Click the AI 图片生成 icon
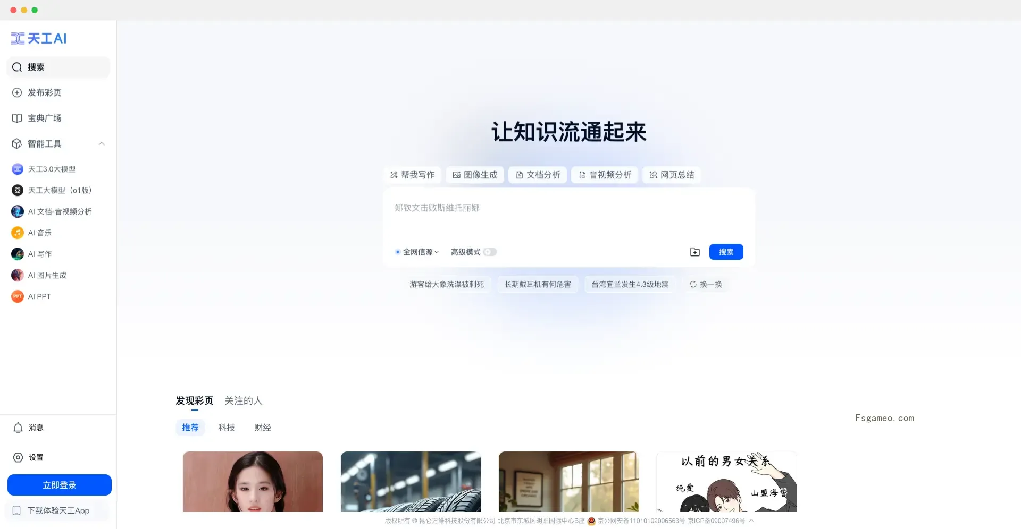The image size is (1021, 529). coord(18,275)
